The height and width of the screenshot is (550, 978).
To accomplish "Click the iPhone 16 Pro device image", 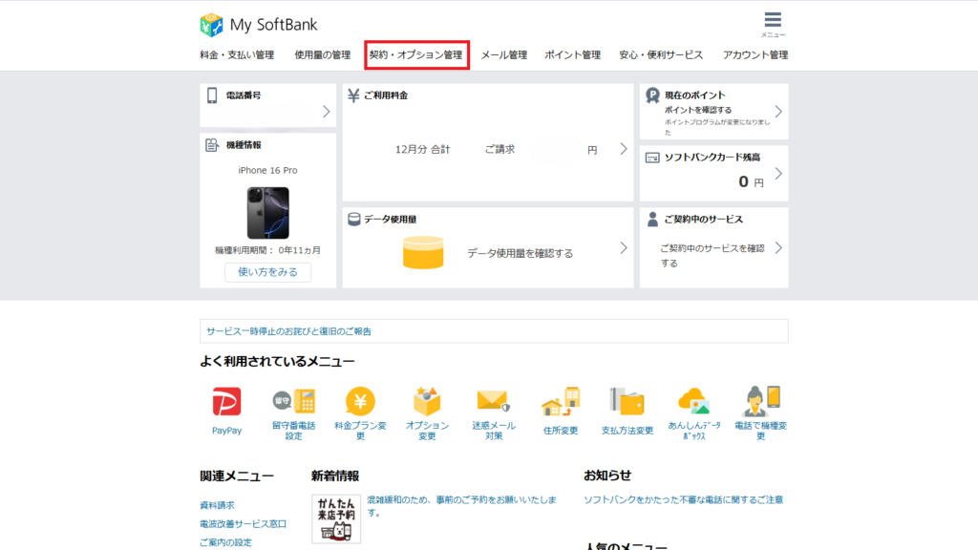I will [x=267, y=212].
